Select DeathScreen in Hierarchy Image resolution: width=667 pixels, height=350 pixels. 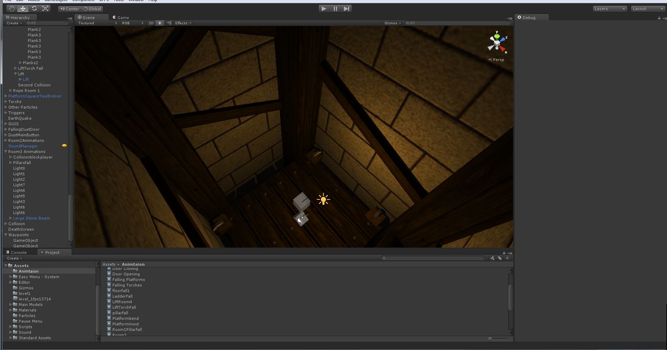[21, 230]
